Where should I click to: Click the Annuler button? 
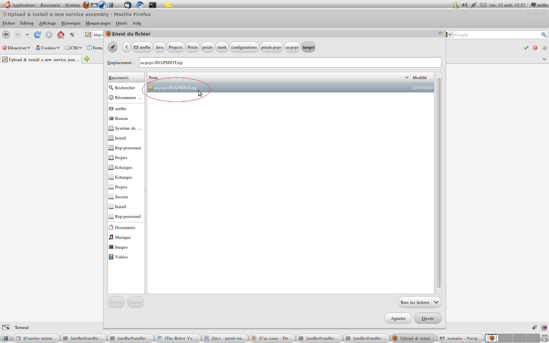pos(398,318)
